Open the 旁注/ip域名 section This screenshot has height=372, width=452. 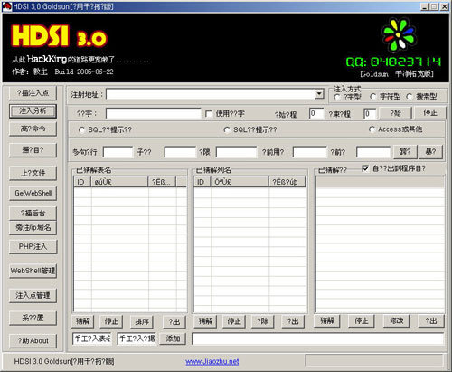click(33, 228)
